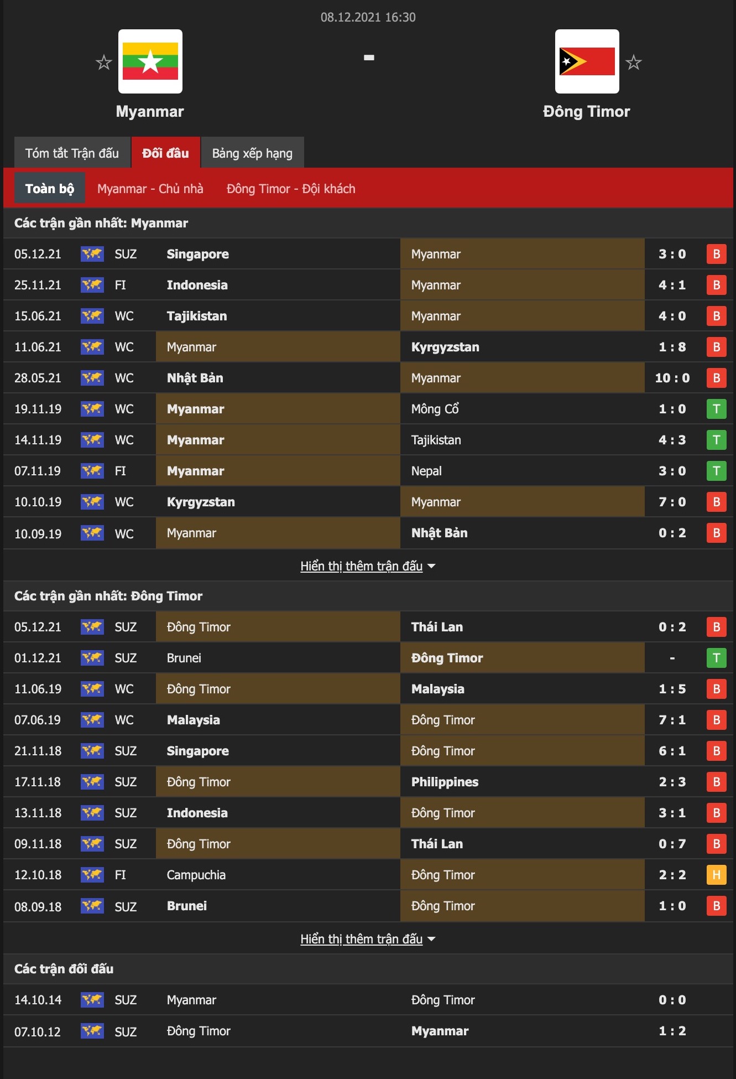Click the draw badge on Campuchia vs Đông Timor row
This screenshot has width=736, height=1079.
coord(716,875)
